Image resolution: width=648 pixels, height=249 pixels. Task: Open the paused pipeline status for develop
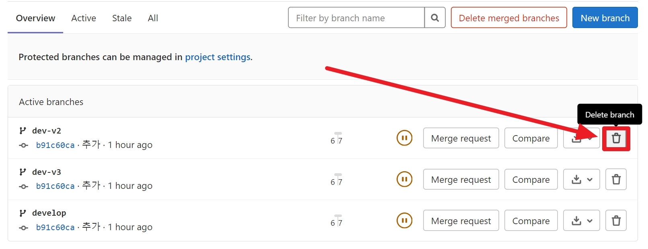pyautogui.click(x=404, y=221)
